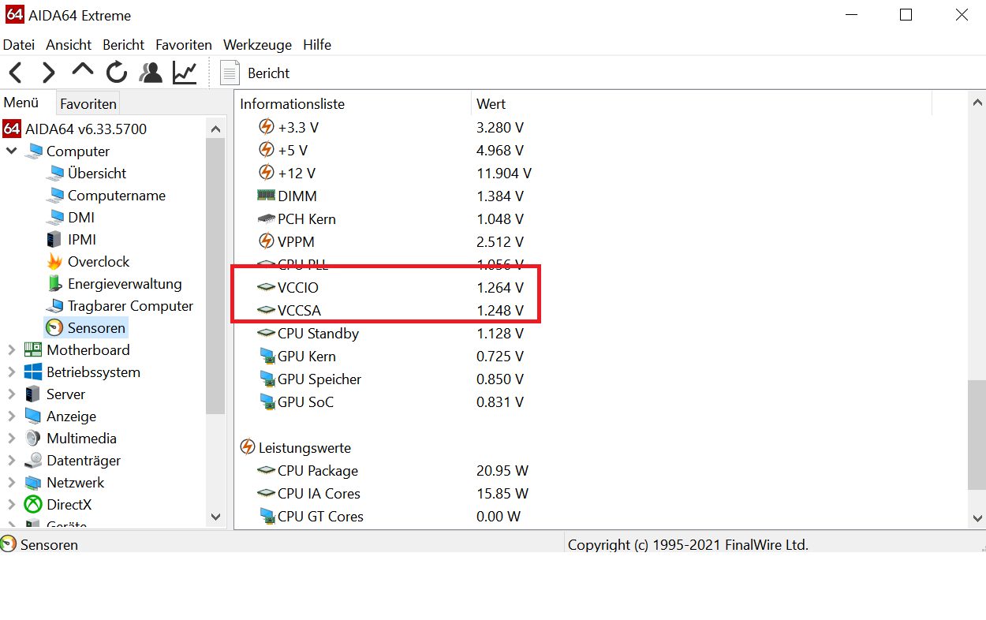Switch to the Favoriten sidebar tab
986x620 pixels.
tap(88, 103)
